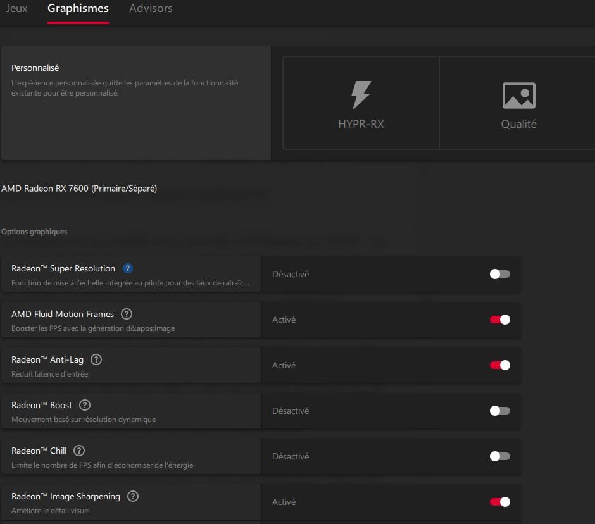
Task: Open the Advisors tab
Action: click(x=151, y=9)
